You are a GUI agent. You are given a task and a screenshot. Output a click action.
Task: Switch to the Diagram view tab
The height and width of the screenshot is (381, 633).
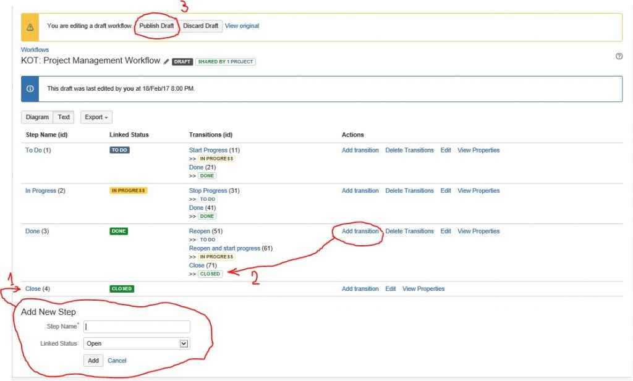coord(37,117)
